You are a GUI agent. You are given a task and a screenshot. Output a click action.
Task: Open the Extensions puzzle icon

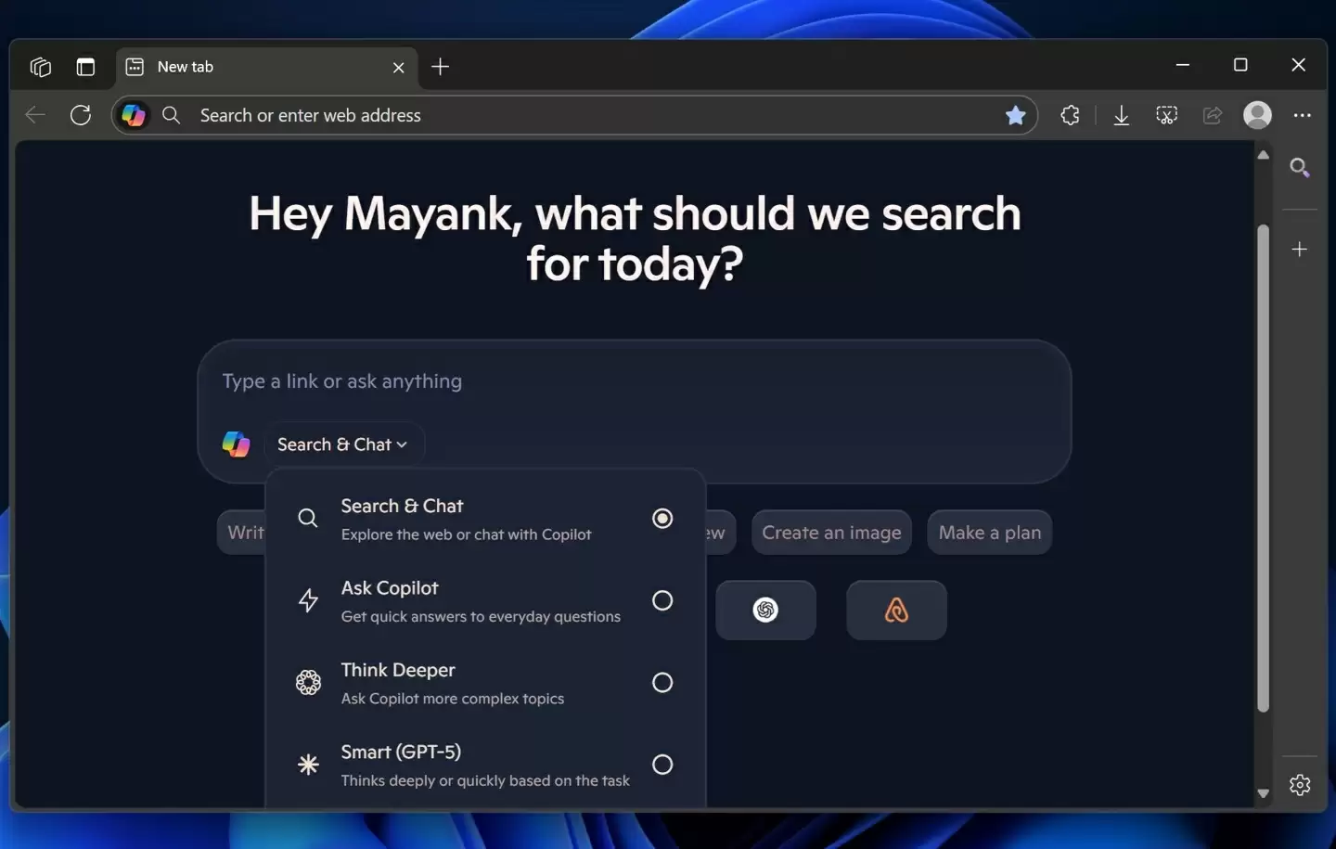tap(1070, 115)
